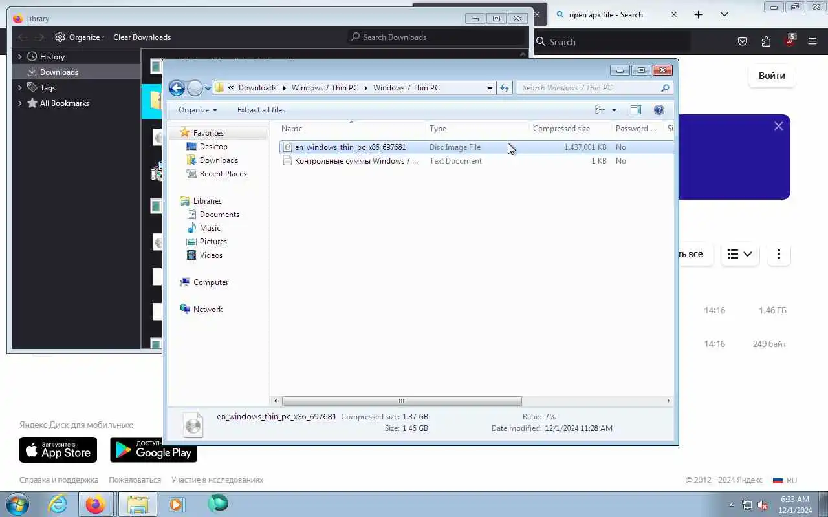The image size is (828, 517).
Task: Open the Firefox hamburger menu
Action: click(812, 42)
